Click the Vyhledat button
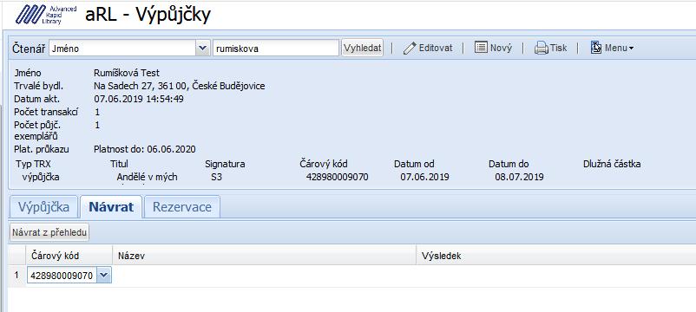This screenshot has width=696, height=312. point(362,48)
